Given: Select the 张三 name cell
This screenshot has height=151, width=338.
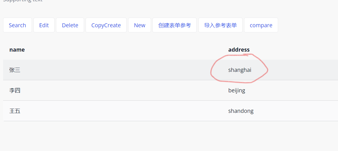Looking at the screenshot, I should [15, 70].
